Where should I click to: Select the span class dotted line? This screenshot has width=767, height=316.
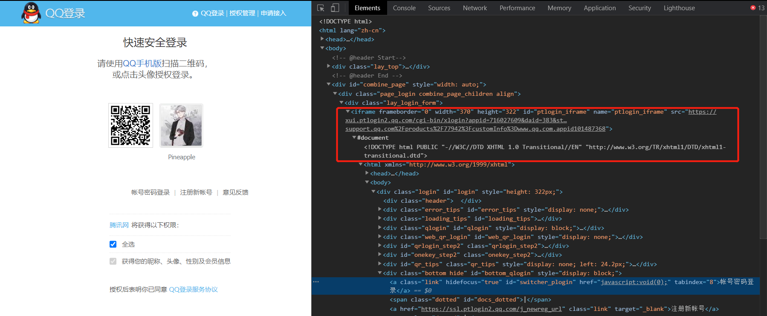click(470, 300)
